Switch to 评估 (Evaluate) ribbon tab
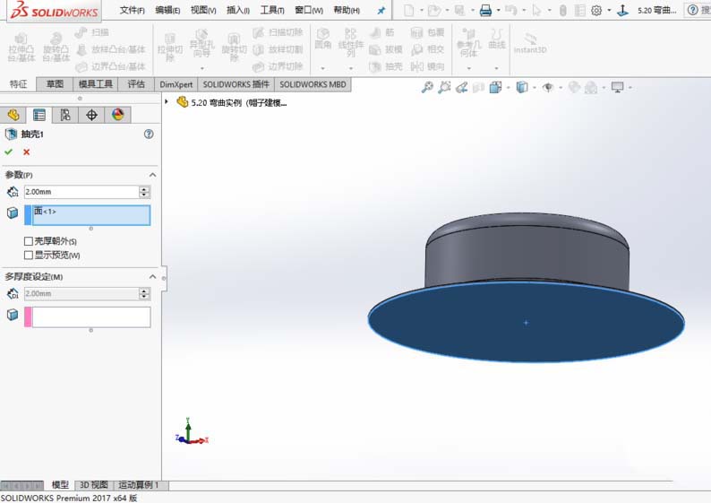 pyautogui.click(x=136, y=84)
